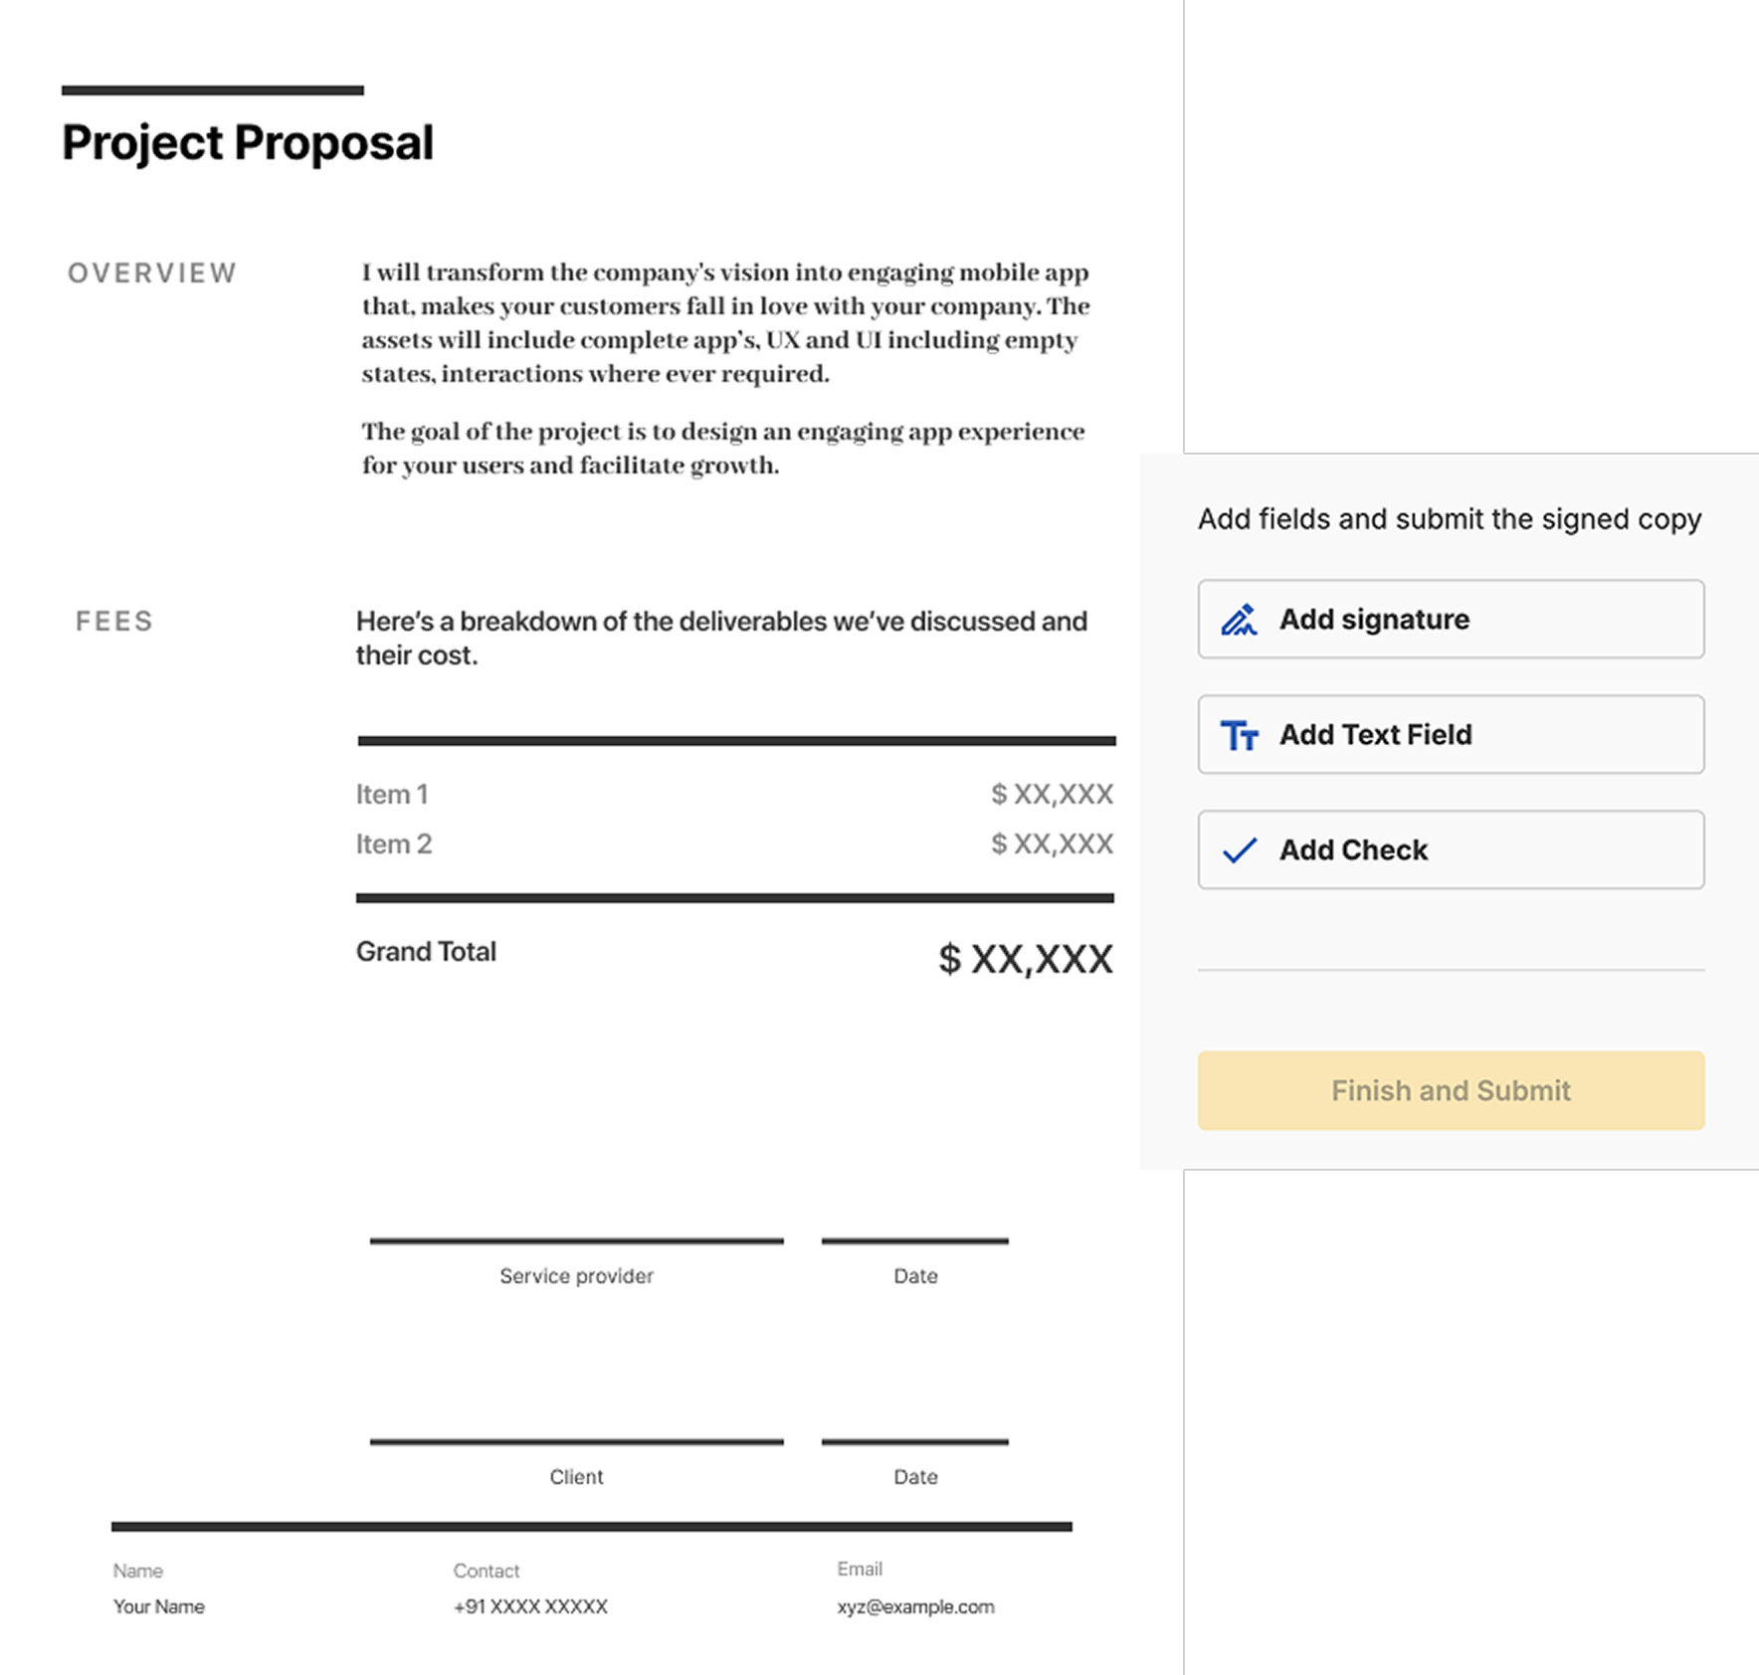Image resolution: width=1759 pixels, height=1675 pixels.
Task: Click the xyz@example.com email address
Action: tap(915, 1606)
